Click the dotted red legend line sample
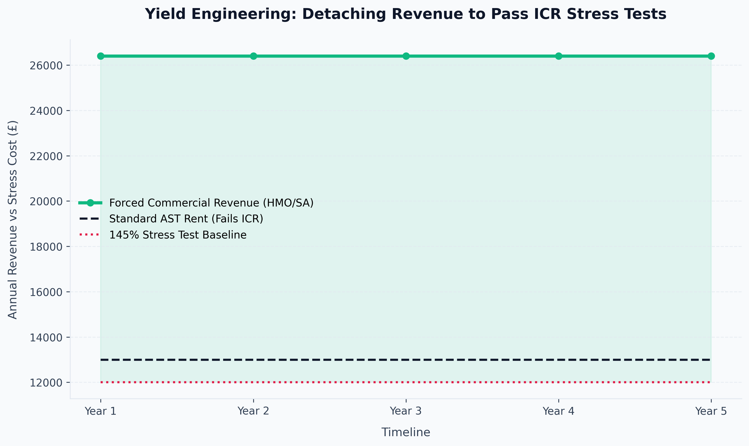The height and width of the screenshot is (446, 749). [x=89, y=235]
